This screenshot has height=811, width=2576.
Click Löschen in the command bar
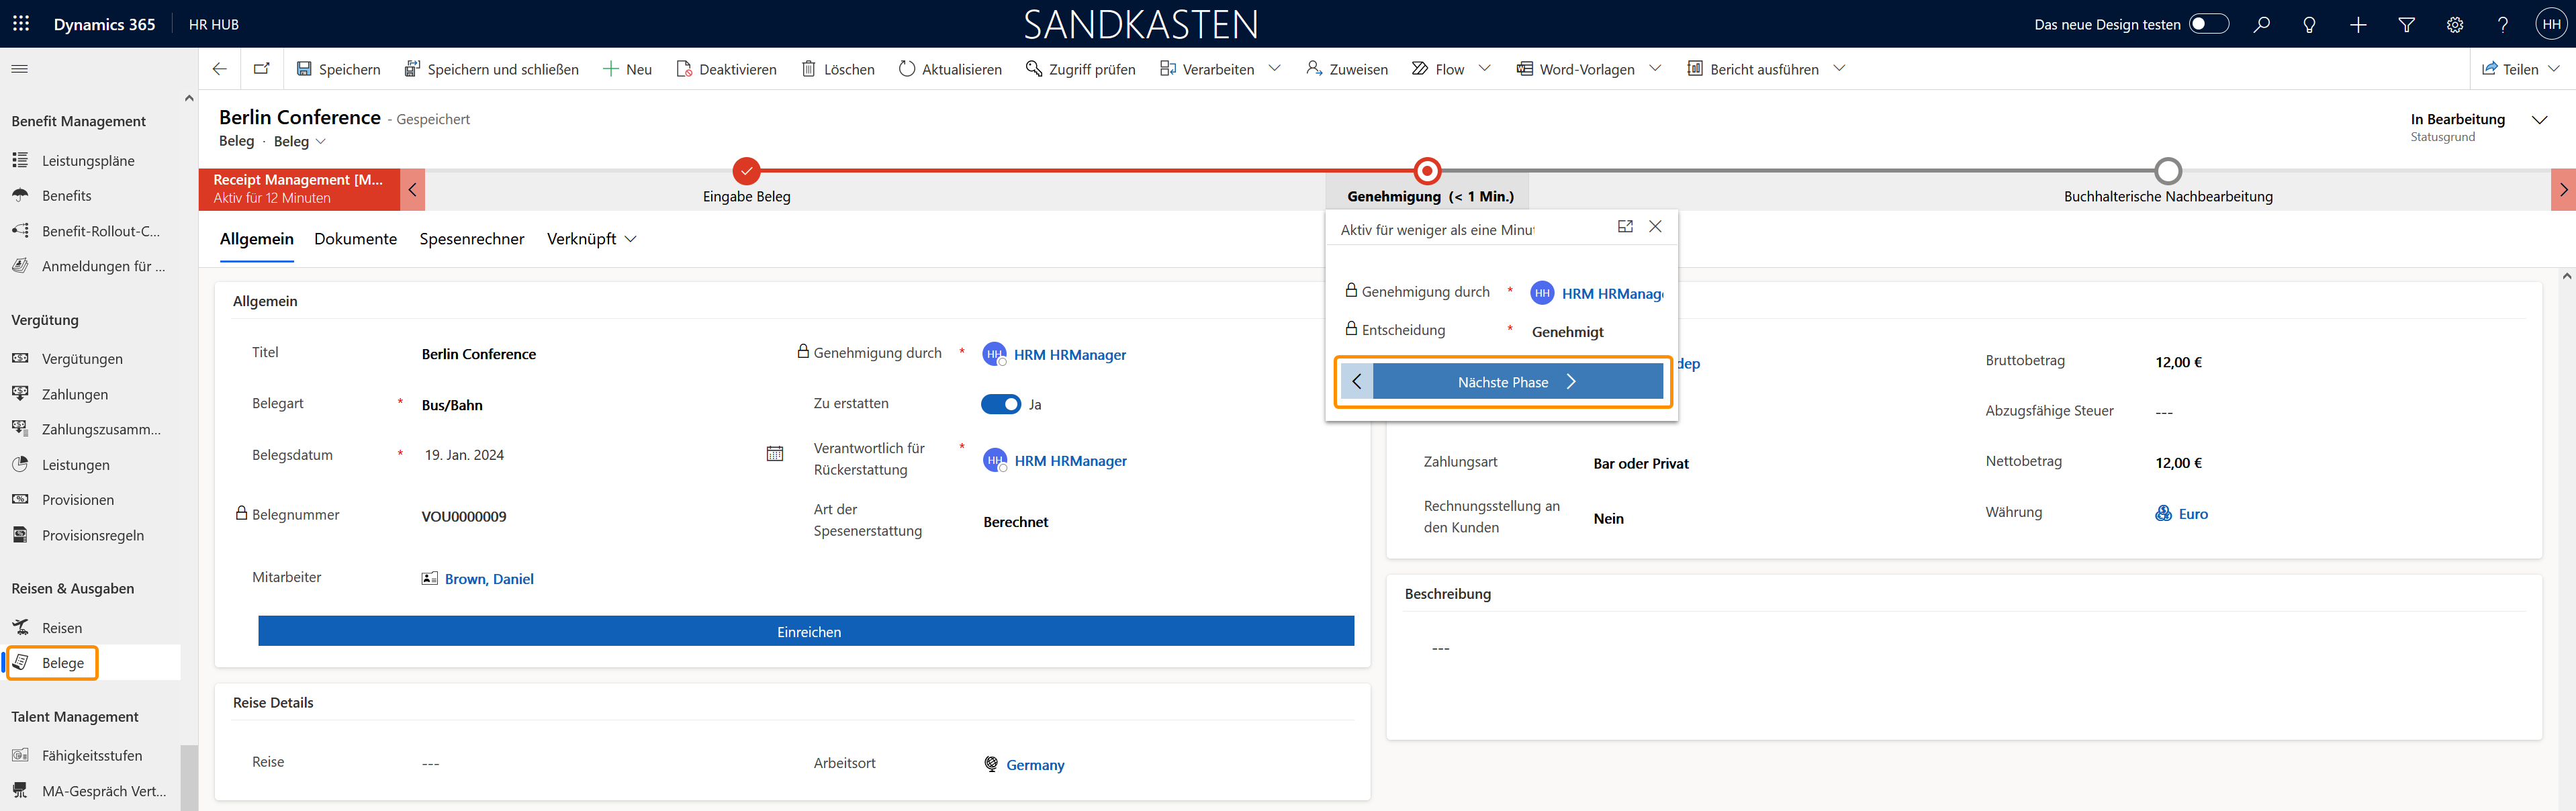838,69
